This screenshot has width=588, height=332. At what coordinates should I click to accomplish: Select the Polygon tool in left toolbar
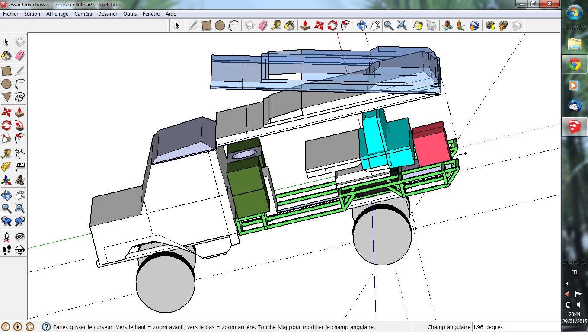click(x=6, y=97)
